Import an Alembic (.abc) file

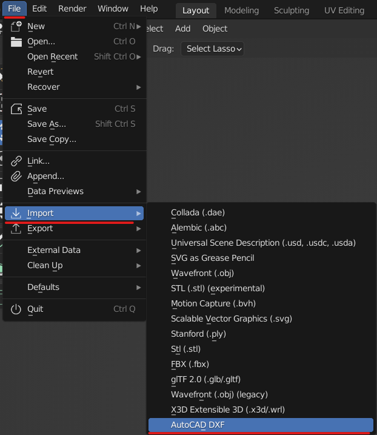(261, 228)
